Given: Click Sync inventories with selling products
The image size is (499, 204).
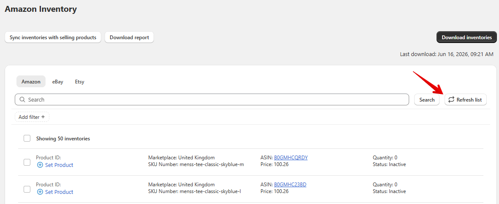Looking at the screenshot, I should pos(53,38).
